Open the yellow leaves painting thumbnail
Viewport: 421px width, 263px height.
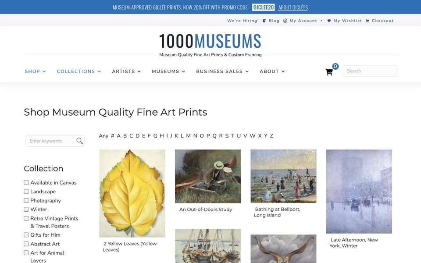132,193
